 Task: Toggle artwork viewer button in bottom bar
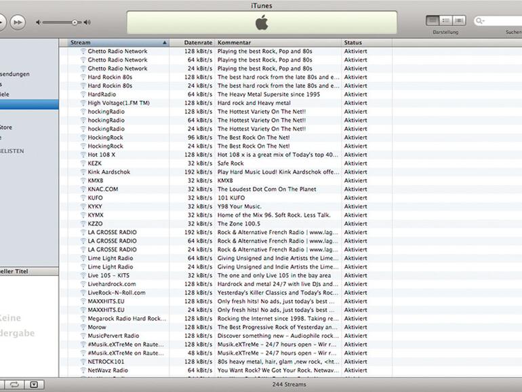click(x=34, y=385)
